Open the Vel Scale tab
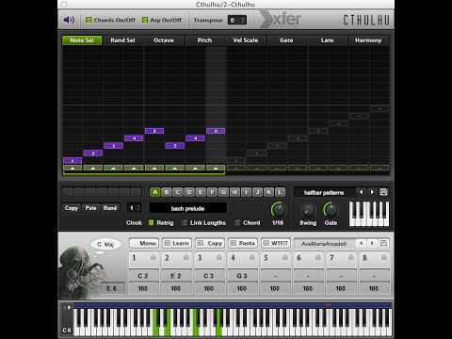 [246, 40]
